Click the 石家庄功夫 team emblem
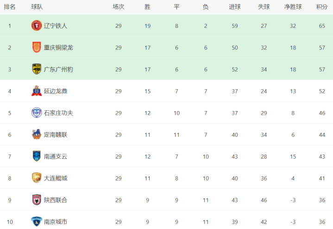 coord(37,113)
